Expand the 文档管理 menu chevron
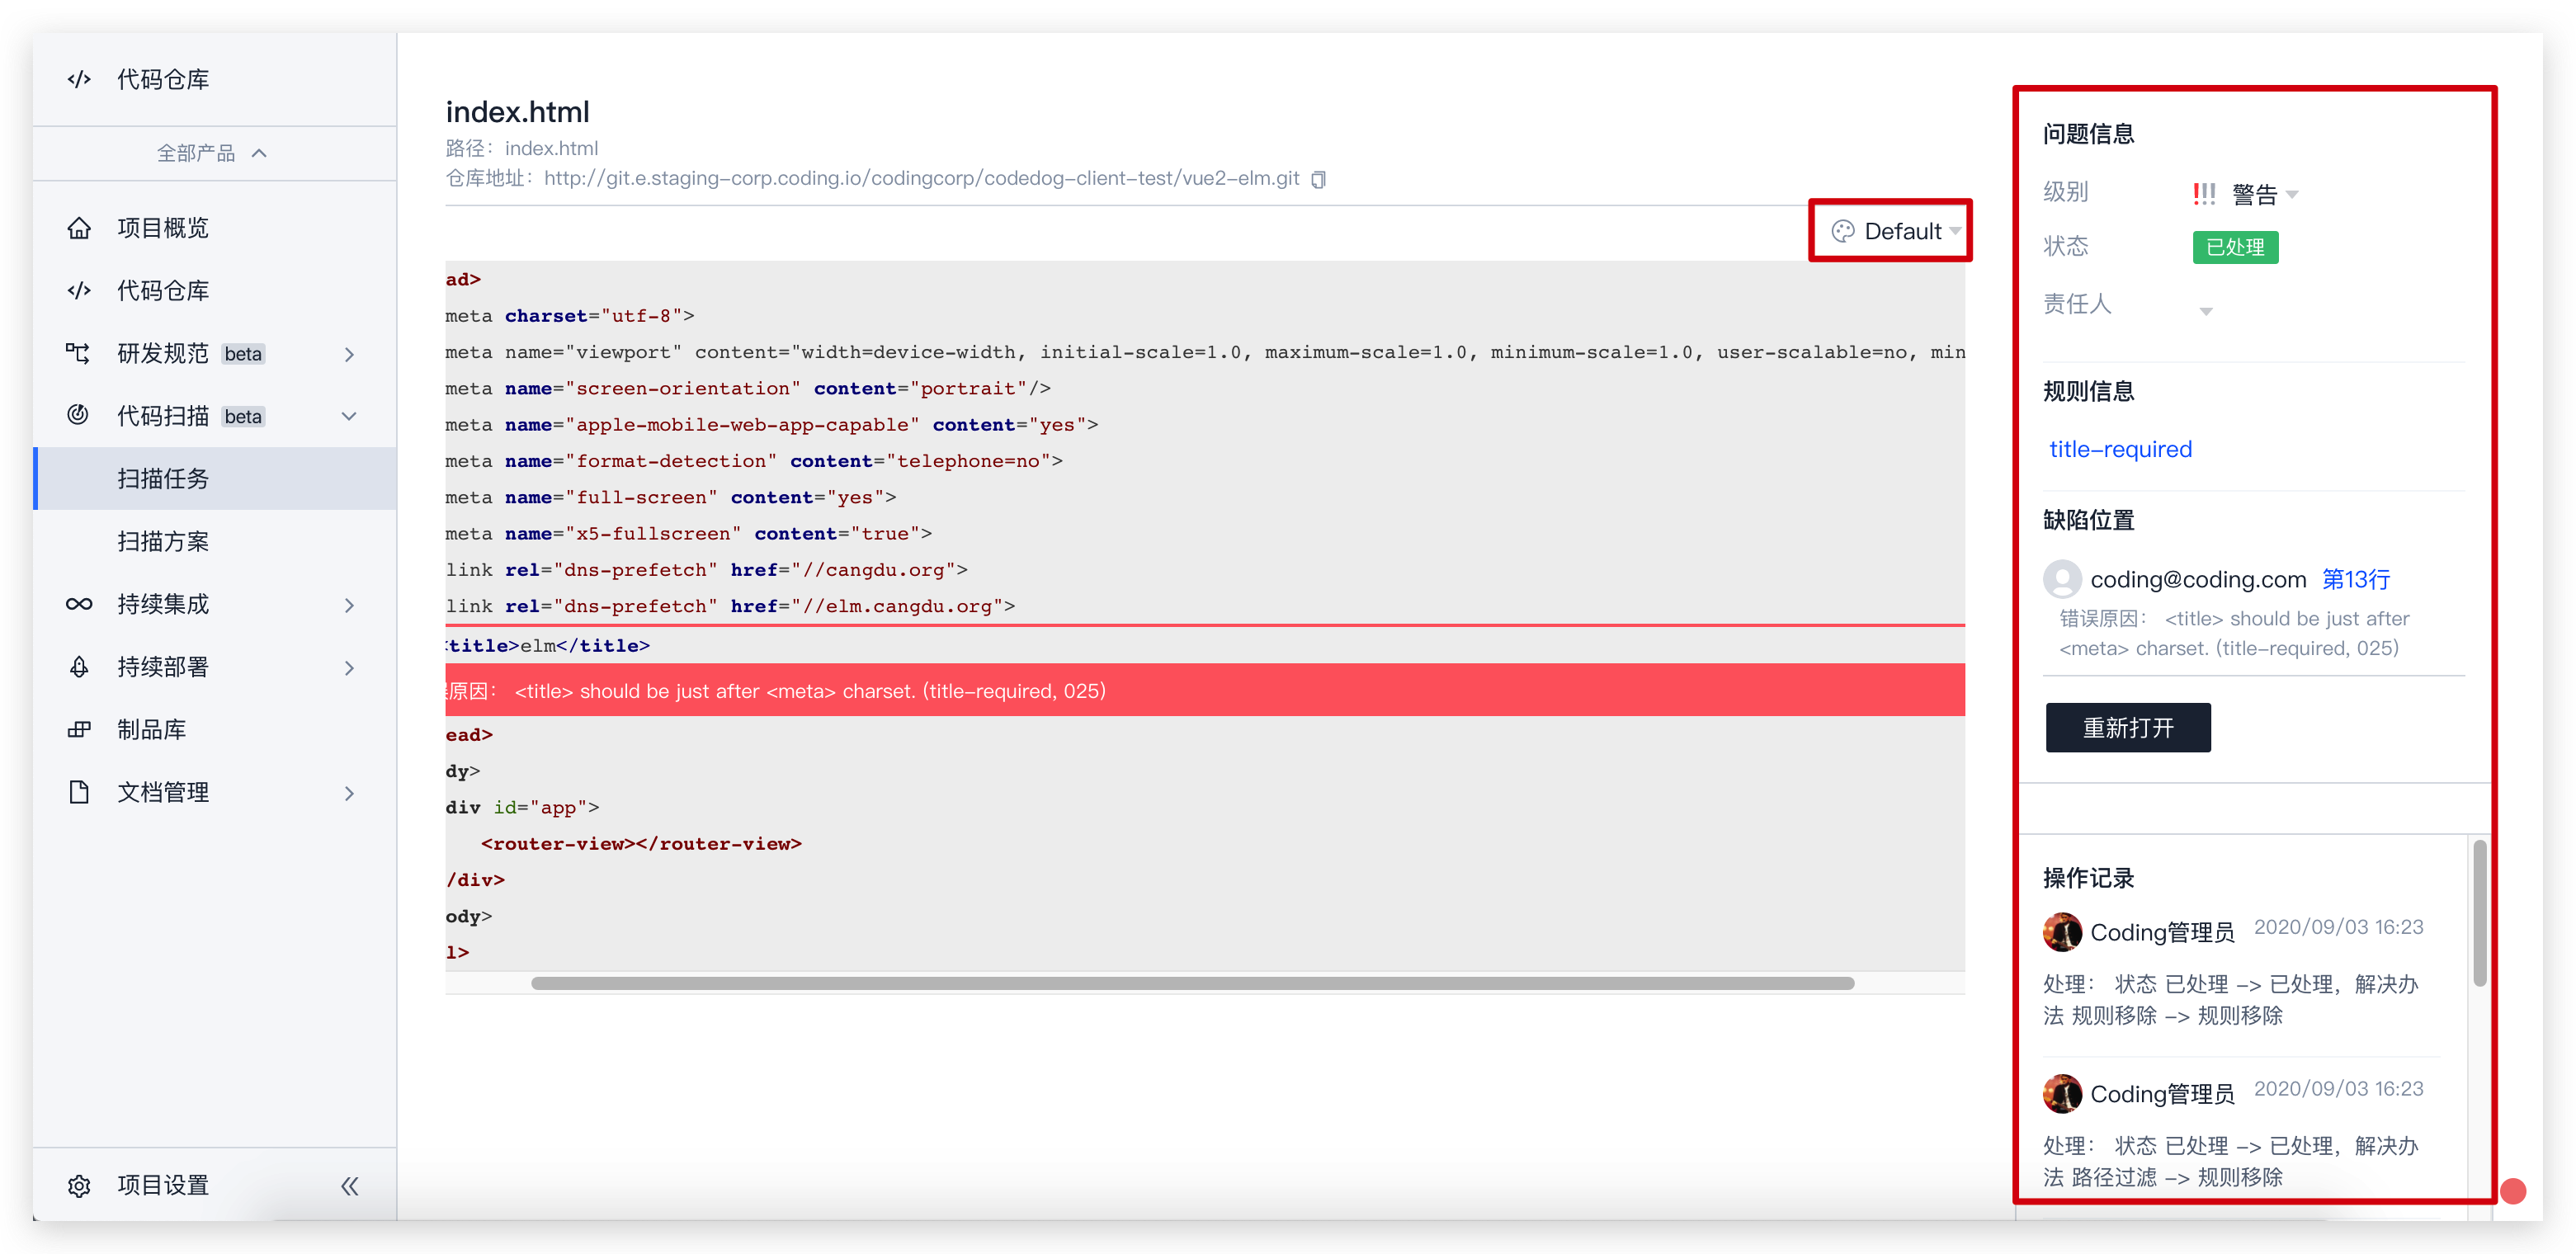 coord(349,793)
